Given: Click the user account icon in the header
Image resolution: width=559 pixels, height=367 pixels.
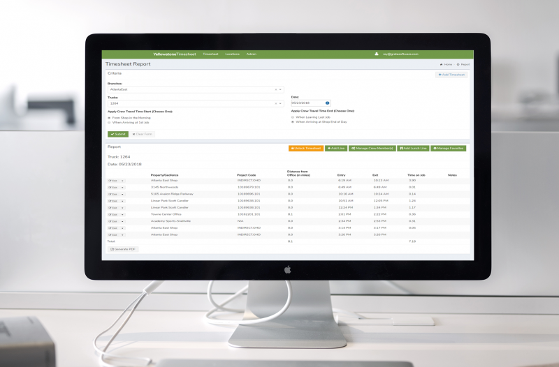Looking at the screenshot, I should (x=376, y=54).
